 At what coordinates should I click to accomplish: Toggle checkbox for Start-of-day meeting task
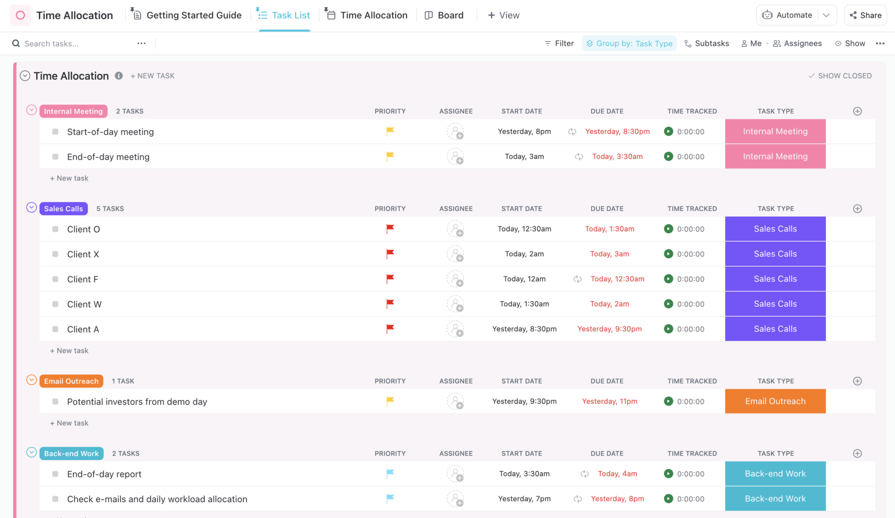pos(55,131)
